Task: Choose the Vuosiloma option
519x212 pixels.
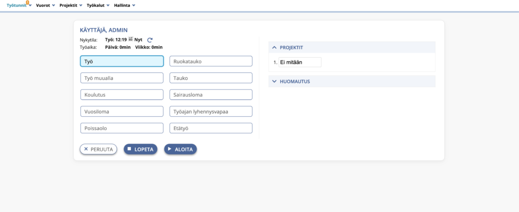Action: [x=122, y=111]
